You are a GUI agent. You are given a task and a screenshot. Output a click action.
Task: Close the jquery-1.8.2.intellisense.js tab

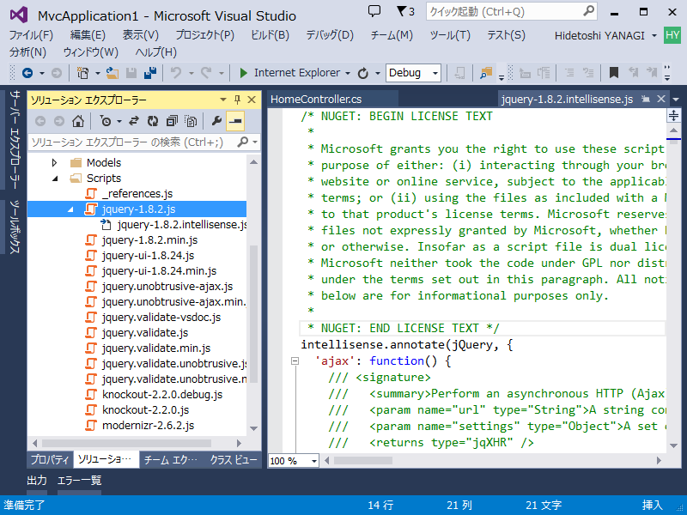(661, 99)
